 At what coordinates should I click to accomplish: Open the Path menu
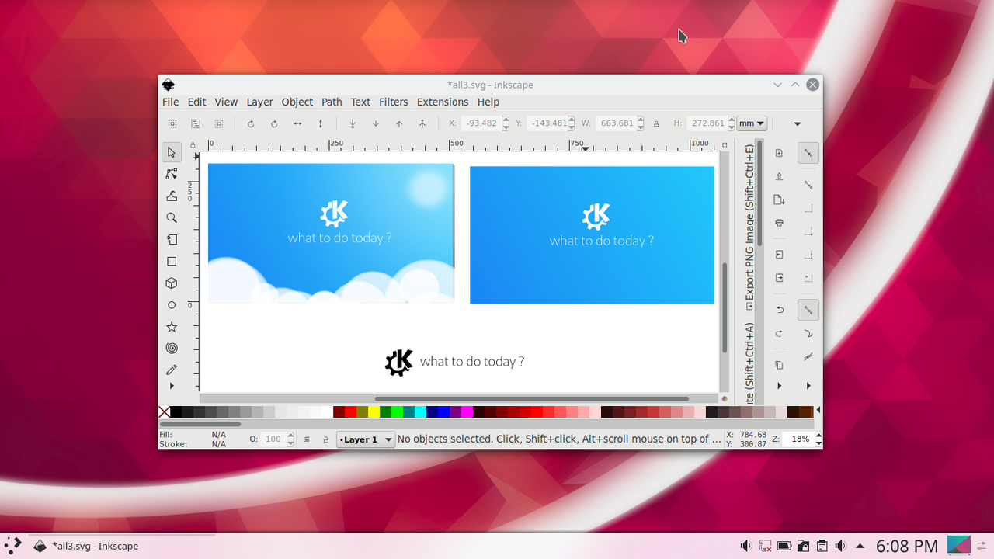pyautogui.click(x=332, y=102)
